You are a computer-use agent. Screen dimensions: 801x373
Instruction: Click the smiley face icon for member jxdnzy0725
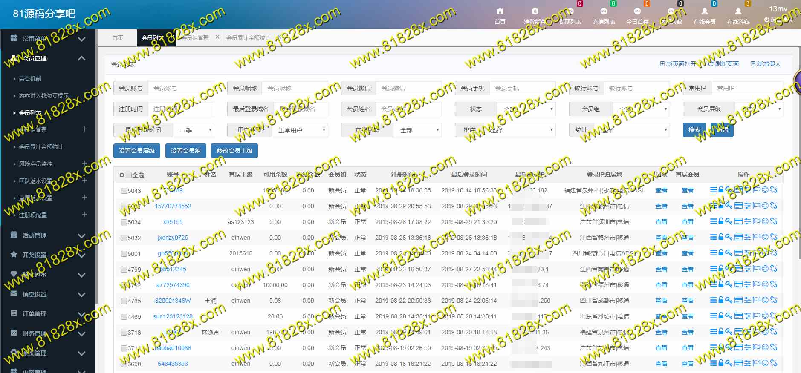click(x=765, y=237)
